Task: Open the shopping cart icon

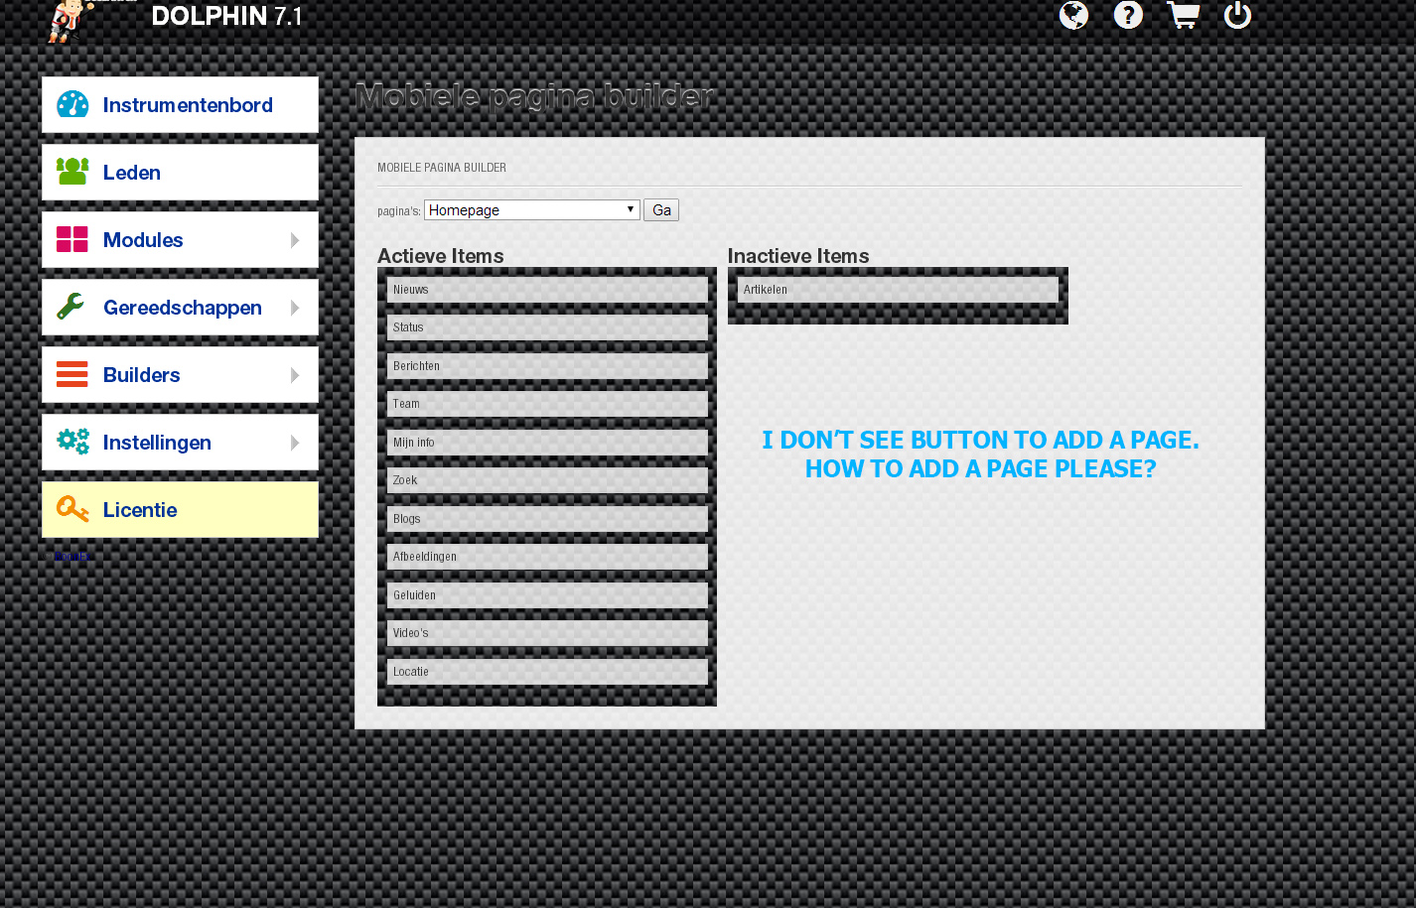Action: pos(1183,15)
